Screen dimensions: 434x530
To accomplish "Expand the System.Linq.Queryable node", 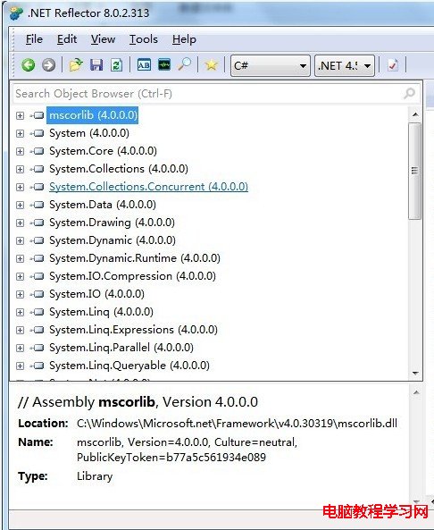I will coord(21,366).
